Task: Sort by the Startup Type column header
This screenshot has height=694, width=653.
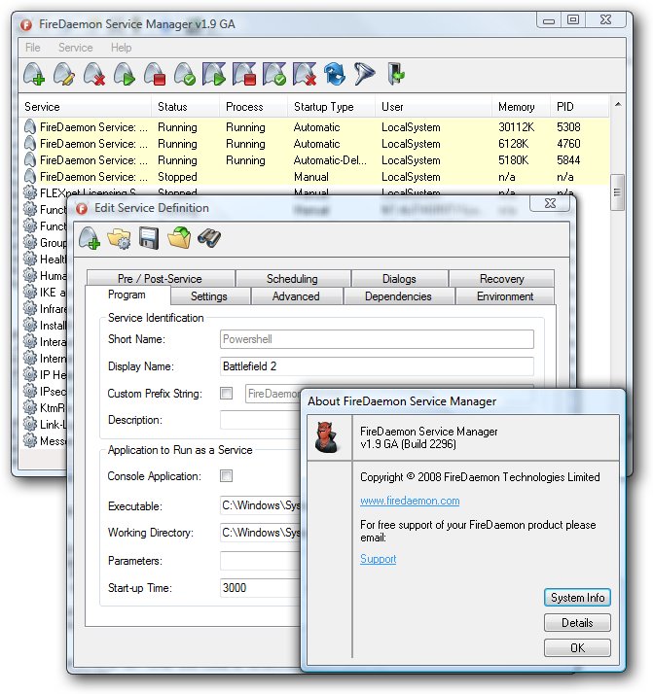Action: click(x=332, y=107)
